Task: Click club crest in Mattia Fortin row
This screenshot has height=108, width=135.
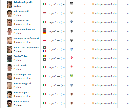Action: [72, 67]
